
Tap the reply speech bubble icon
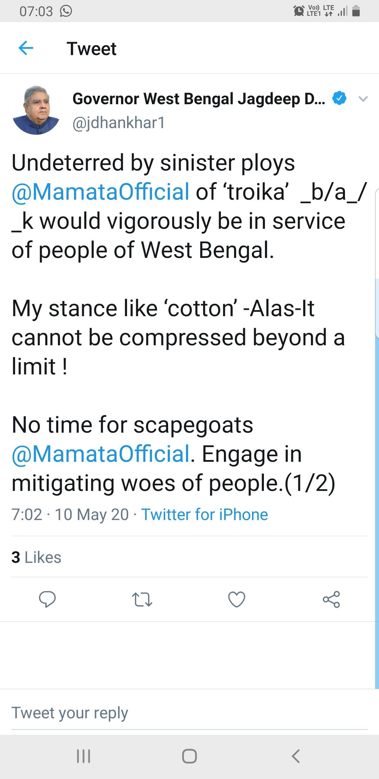pos(47,599)
